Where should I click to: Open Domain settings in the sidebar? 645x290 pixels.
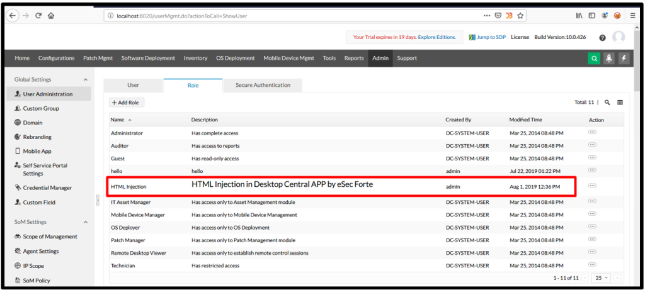[33, 123]
